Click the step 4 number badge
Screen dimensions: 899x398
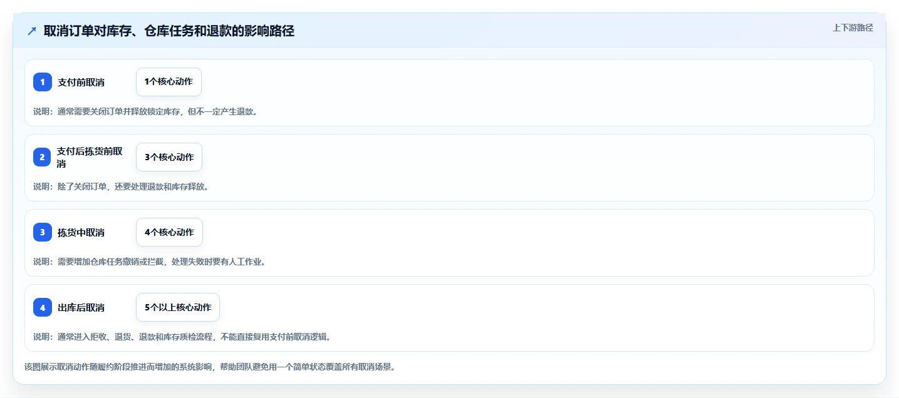click(x=43, y=307)
